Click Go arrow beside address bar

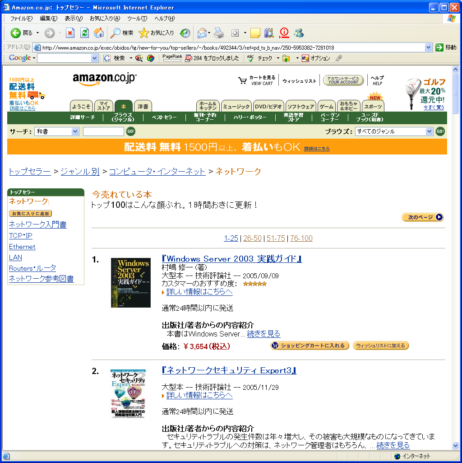pos(439,47)
